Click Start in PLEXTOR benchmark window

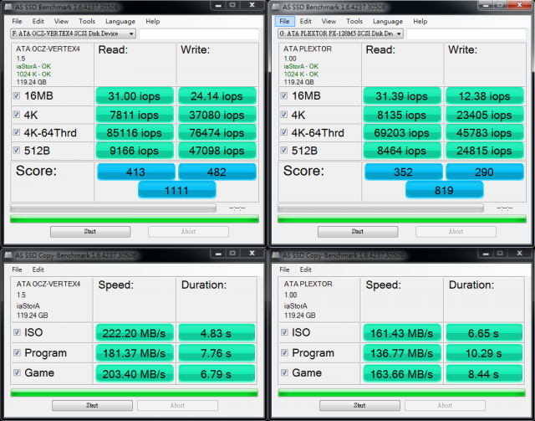click(358, 231)
